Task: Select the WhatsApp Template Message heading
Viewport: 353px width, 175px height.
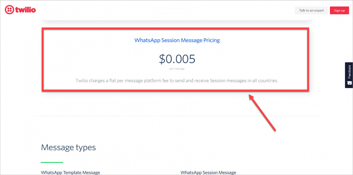Action: coord(70,172)
